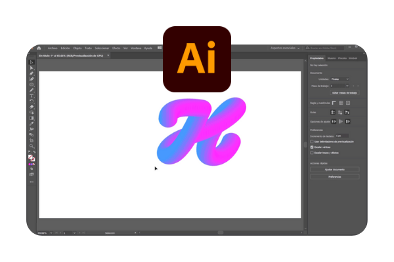Select the Artboard tool
The height and width of the screenshot is (262, 394).
[x=32, y=140]
